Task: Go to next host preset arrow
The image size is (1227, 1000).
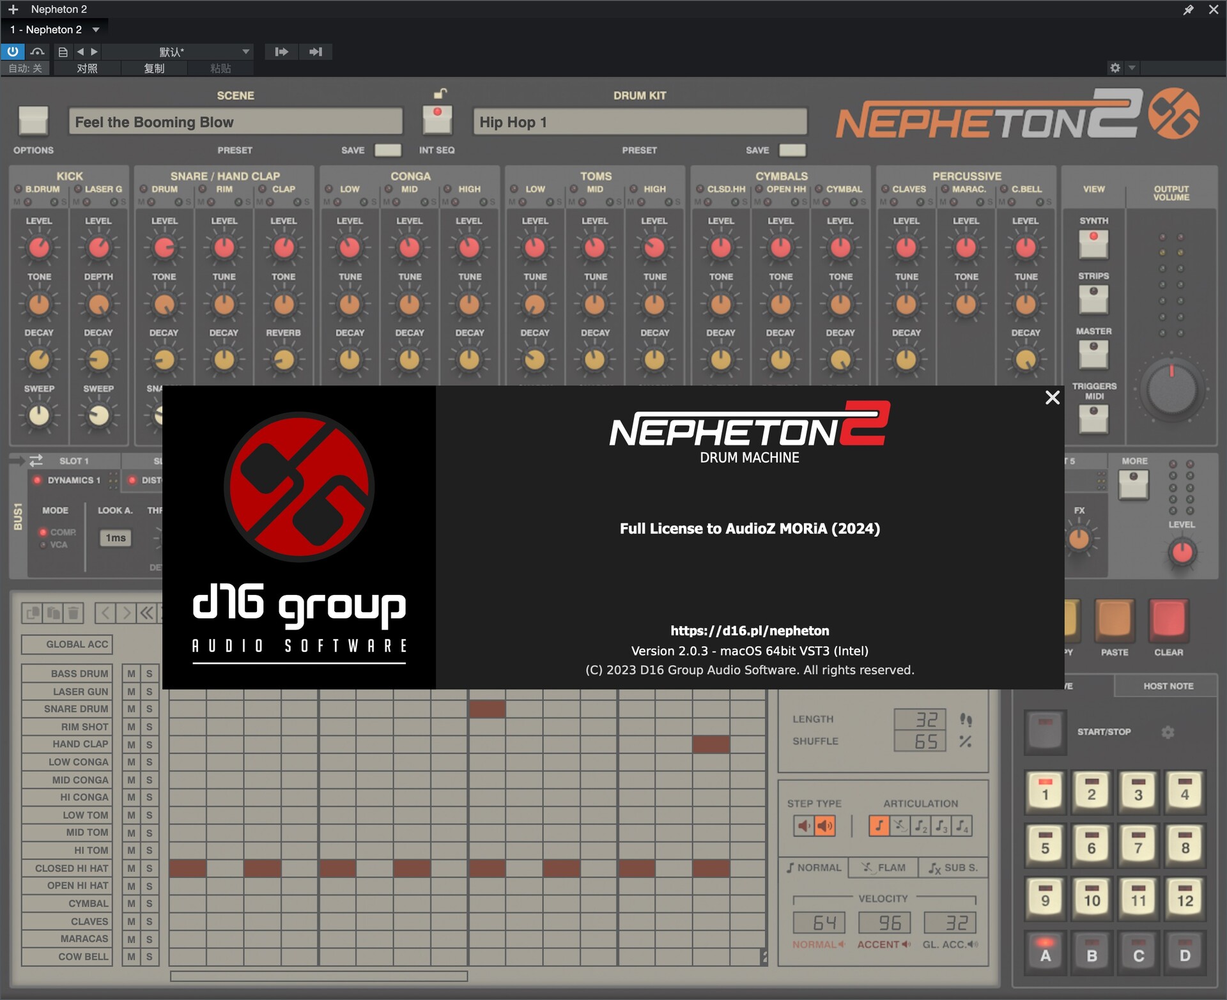Action: pyautogui.click(x=94, y=52)
